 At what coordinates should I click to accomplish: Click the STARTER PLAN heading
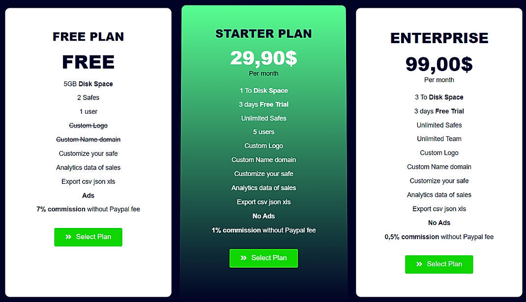263,33
